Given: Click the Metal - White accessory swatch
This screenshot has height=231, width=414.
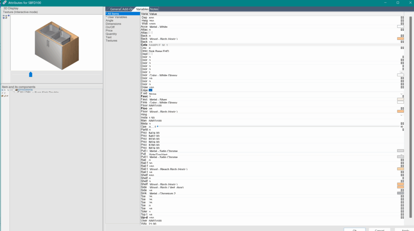Looking at the screenshot, I should pyautogui.click(x=400, y=27).
